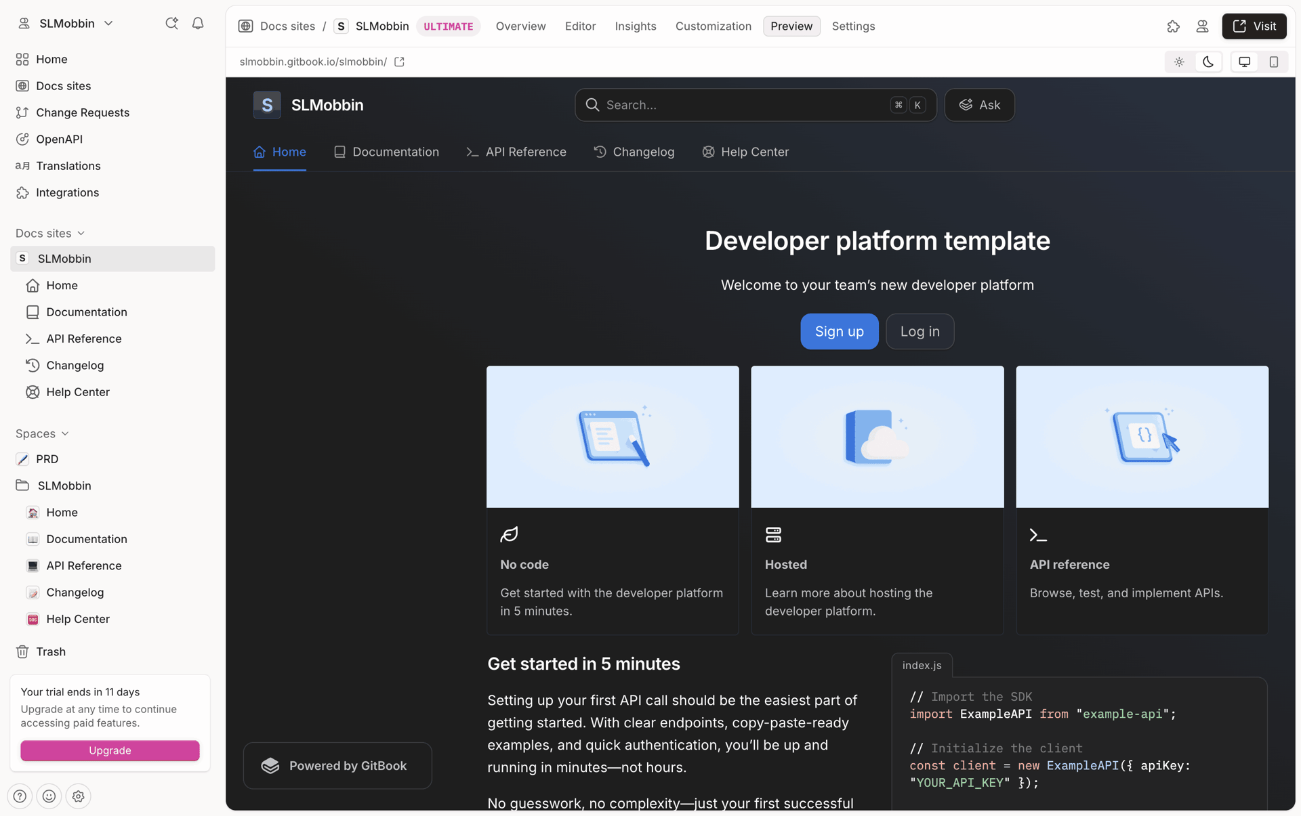Switch preview to light mode

point(1179,62)
